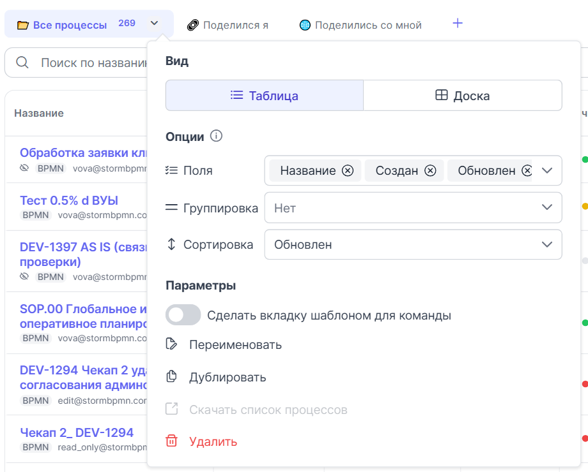Image resolution: width=588 pixels, height=472 pixels.
Task: Click the search magnifier icon
Action: pyautogui.click(x=22, y=63)
